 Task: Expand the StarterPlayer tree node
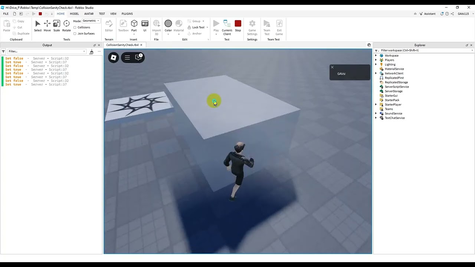(x=376, y=105)
